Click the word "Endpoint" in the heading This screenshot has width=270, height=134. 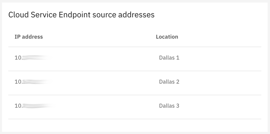coord(74,15)
